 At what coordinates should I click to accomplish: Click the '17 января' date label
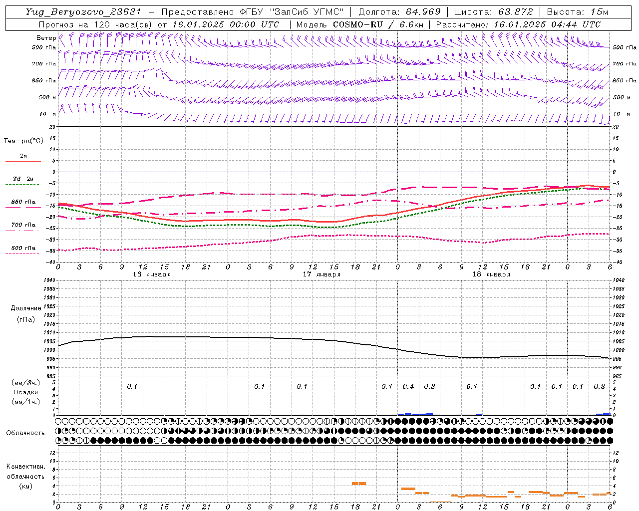[x=321, y=274]
